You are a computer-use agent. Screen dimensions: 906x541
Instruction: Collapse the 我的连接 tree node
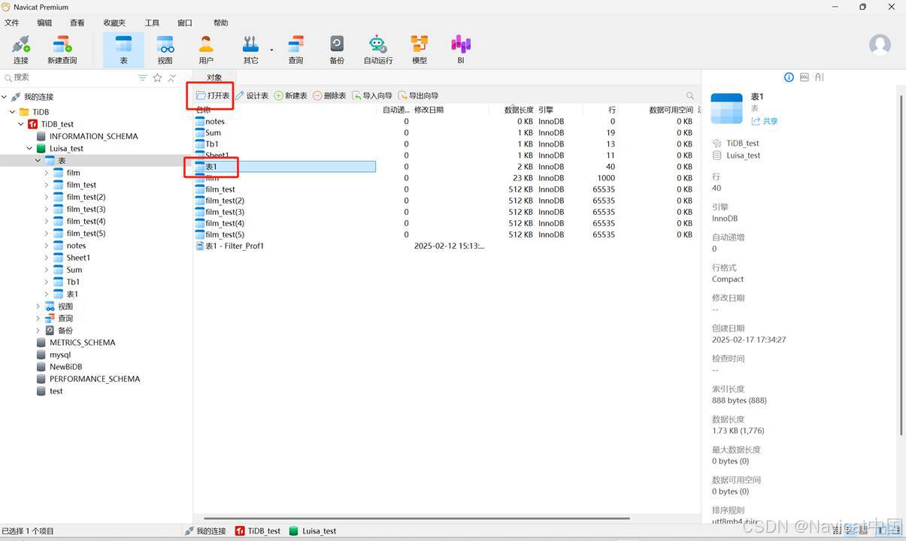pos(5,97)
